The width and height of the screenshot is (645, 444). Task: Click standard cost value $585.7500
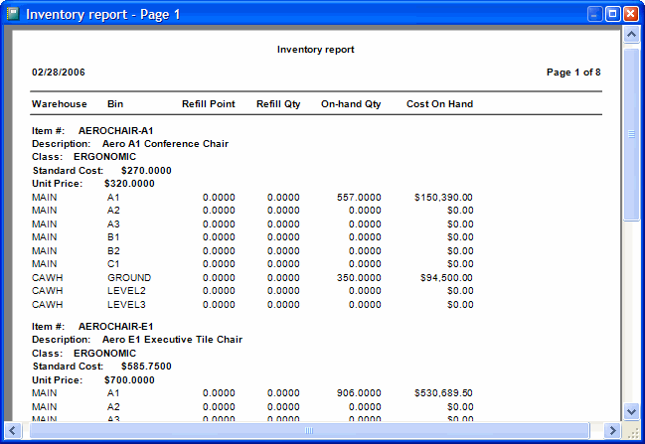pos(146,367)
